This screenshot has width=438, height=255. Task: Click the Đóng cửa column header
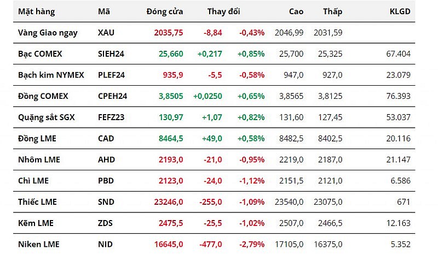coord(165,11)
